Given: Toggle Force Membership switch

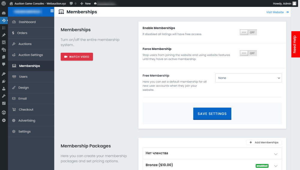Looking at the screenshot, I should click(248, 53).
